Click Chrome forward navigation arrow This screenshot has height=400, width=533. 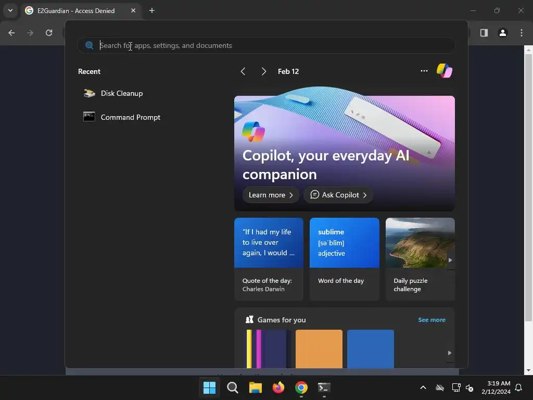[30, 33]
